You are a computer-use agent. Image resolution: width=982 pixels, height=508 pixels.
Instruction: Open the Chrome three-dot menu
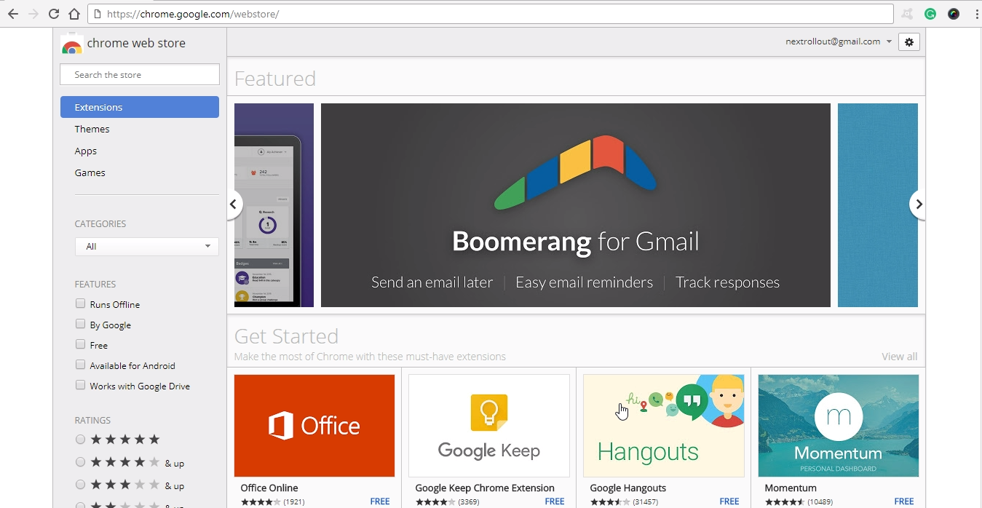pyautogui.click(x=976, y=14)
